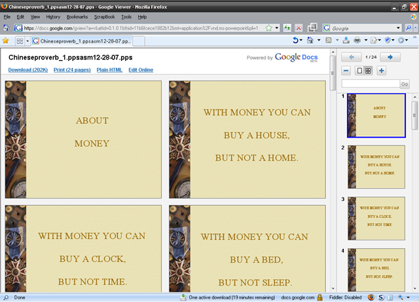The height and width of the screenshot is (302, 419).
Task: Click the padlock icon in the status bar
Action: tap(319, 297)
